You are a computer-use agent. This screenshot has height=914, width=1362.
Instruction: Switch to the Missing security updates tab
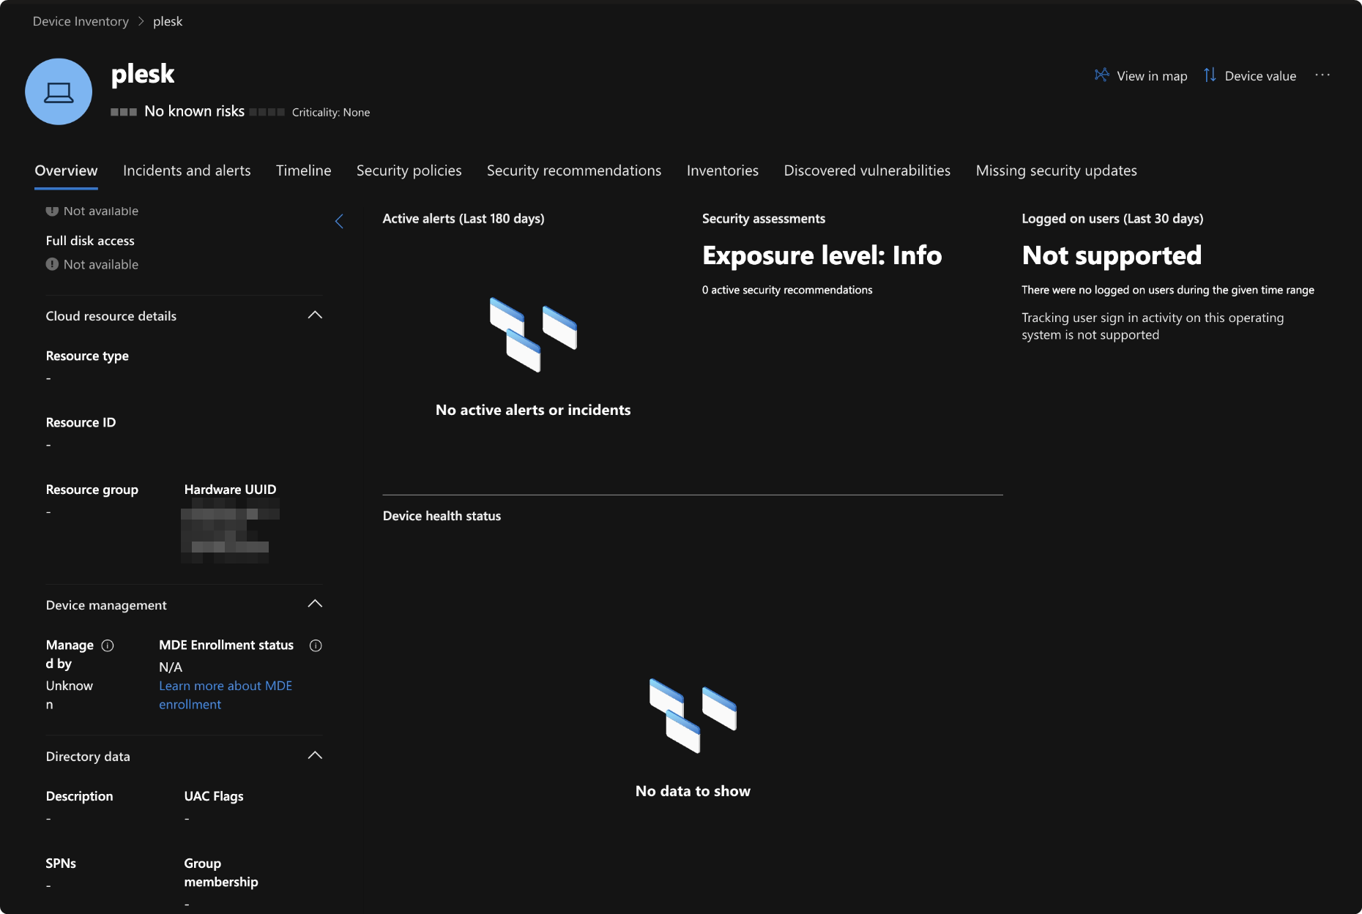(1056, 170)
